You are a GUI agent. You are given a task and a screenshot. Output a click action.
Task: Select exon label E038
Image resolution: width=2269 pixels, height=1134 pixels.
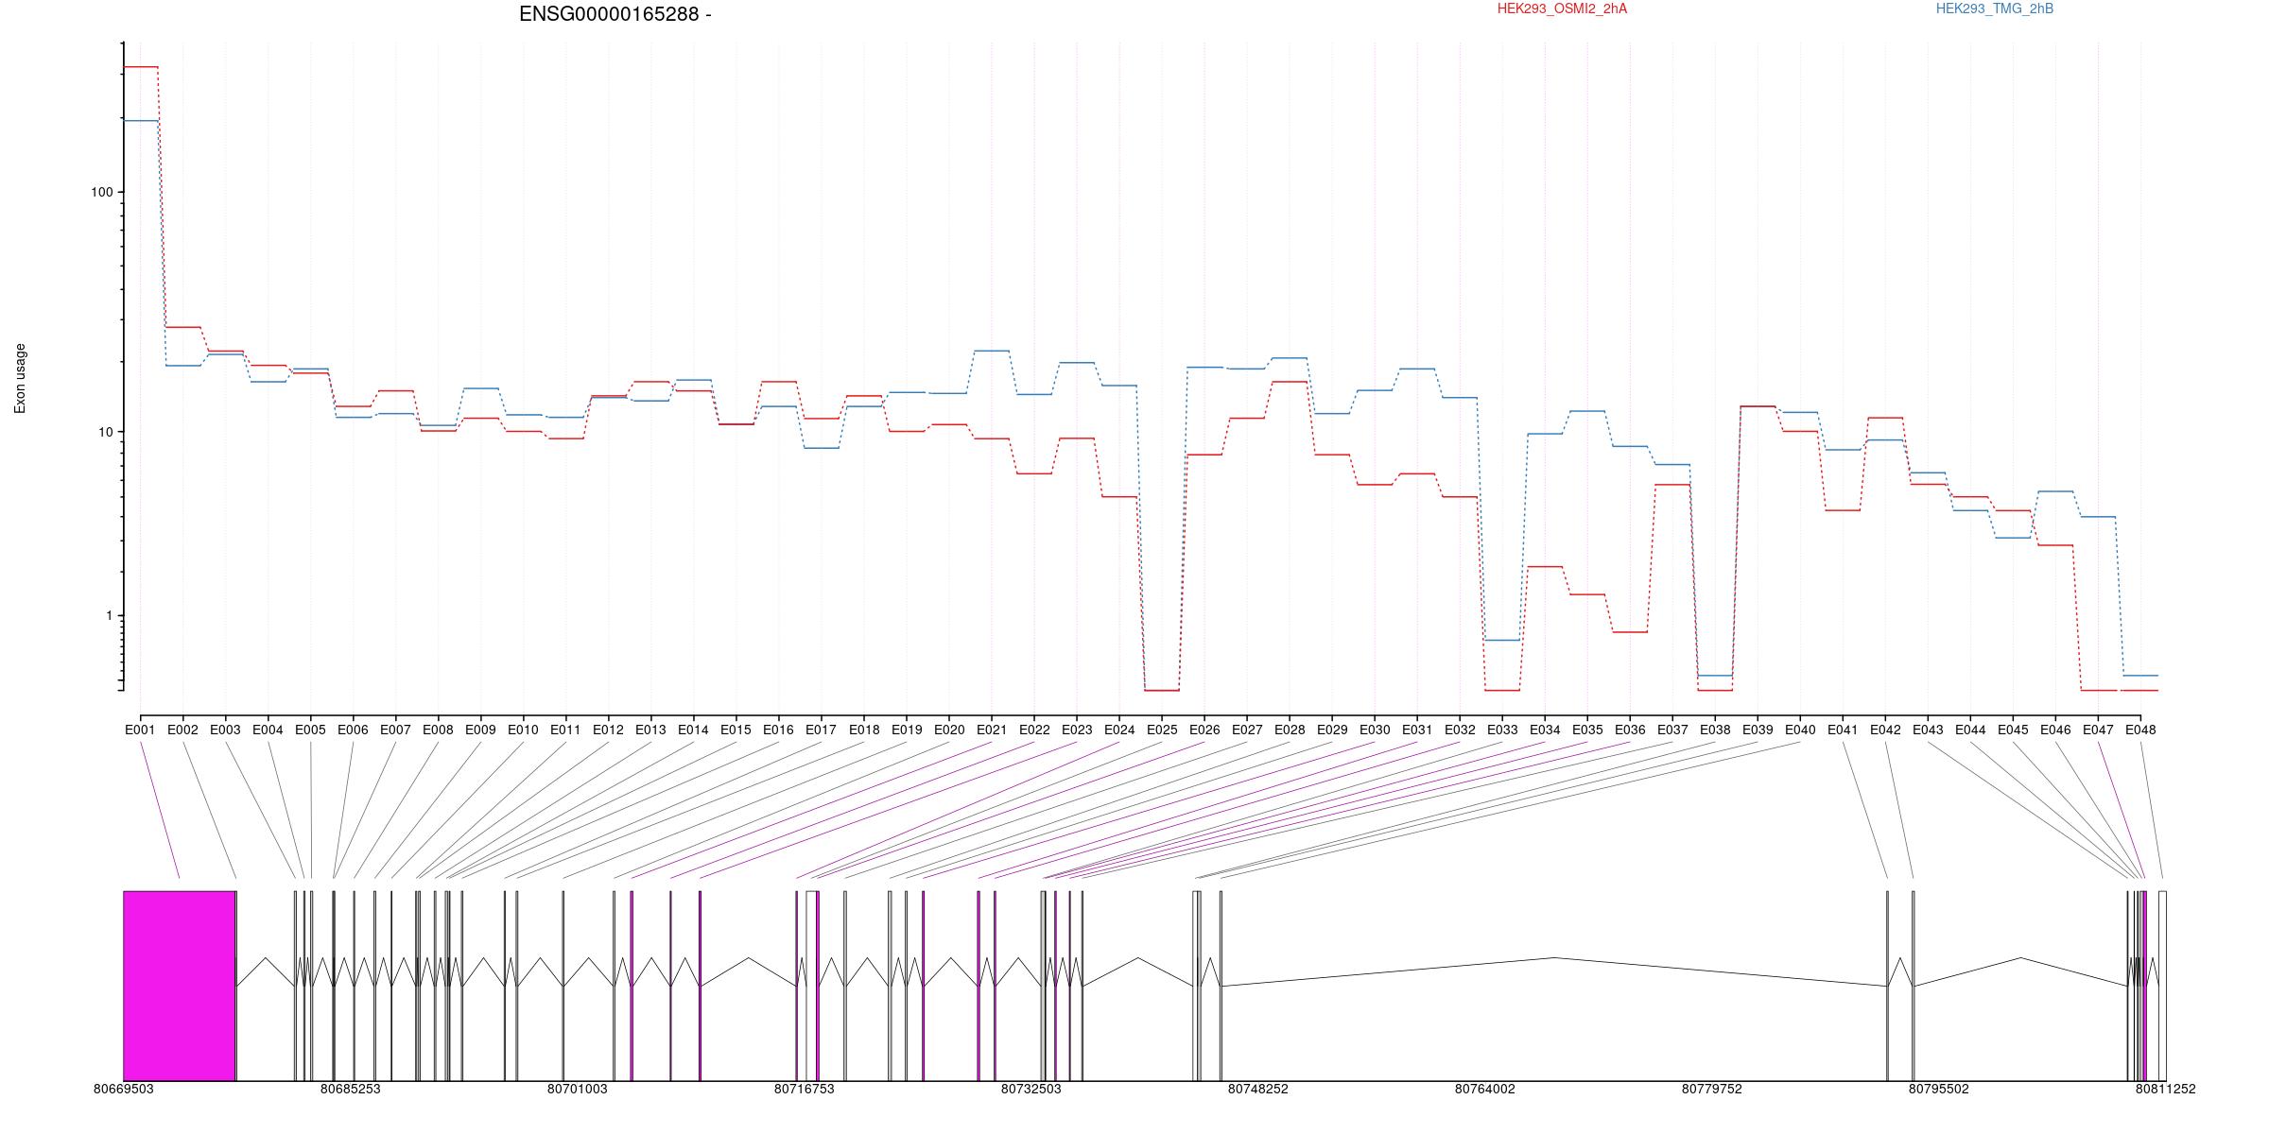tap(1715, 730)
